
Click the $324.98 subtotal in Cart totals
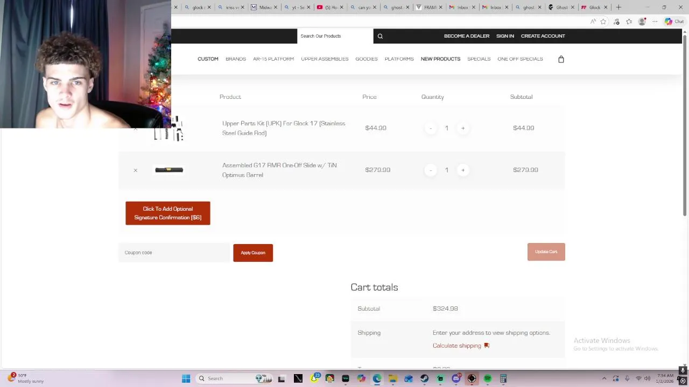point(445,309)
